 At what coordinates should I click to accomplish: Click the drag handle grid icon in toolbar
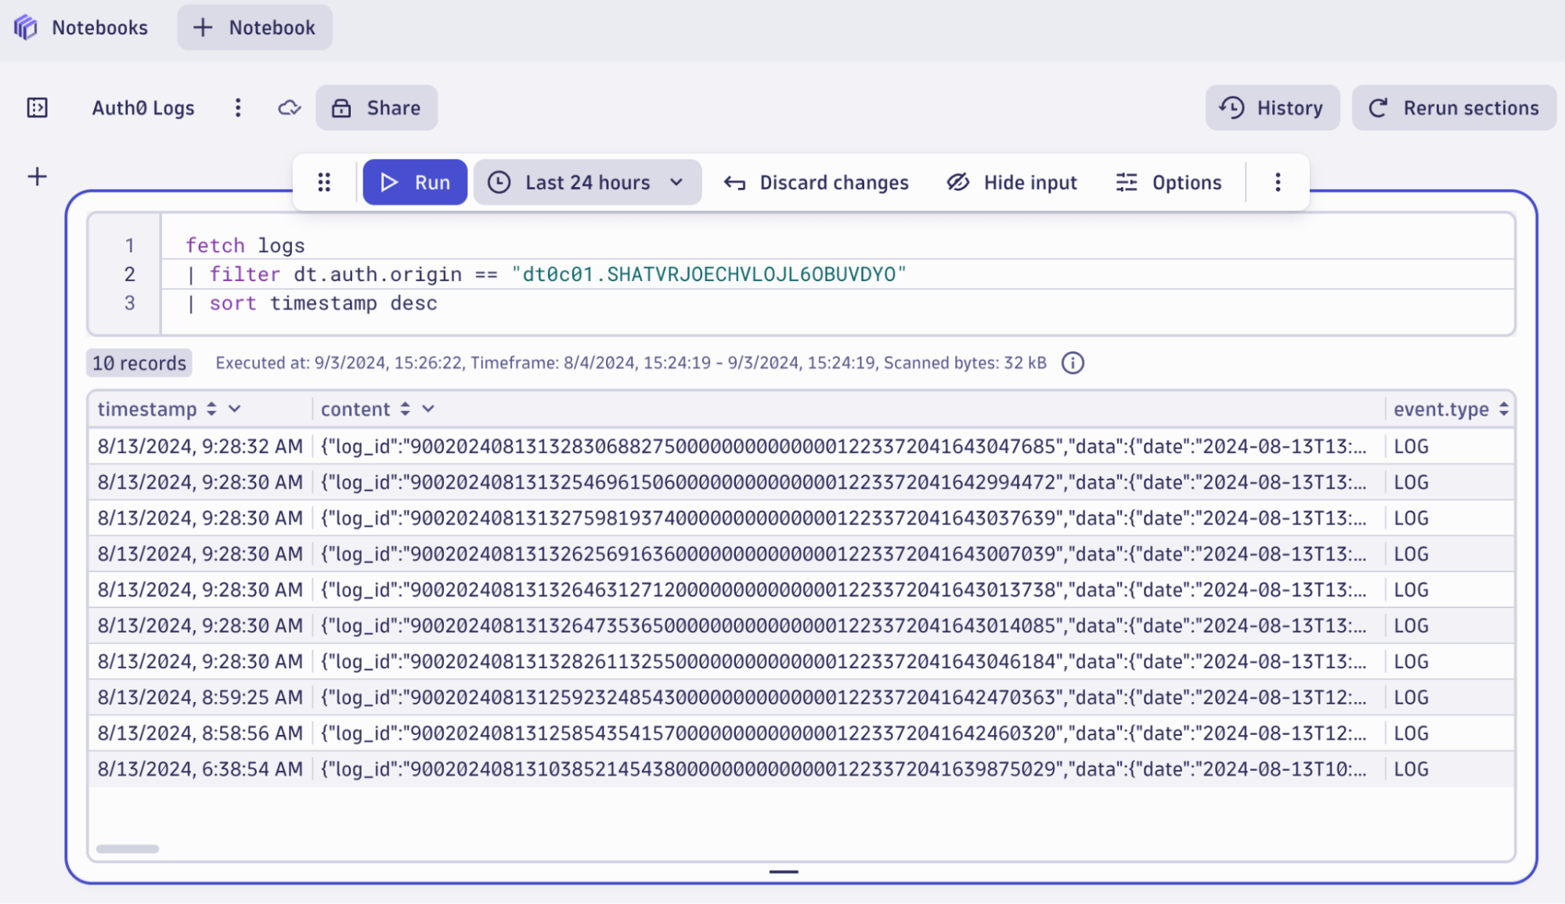pos(324,182)
